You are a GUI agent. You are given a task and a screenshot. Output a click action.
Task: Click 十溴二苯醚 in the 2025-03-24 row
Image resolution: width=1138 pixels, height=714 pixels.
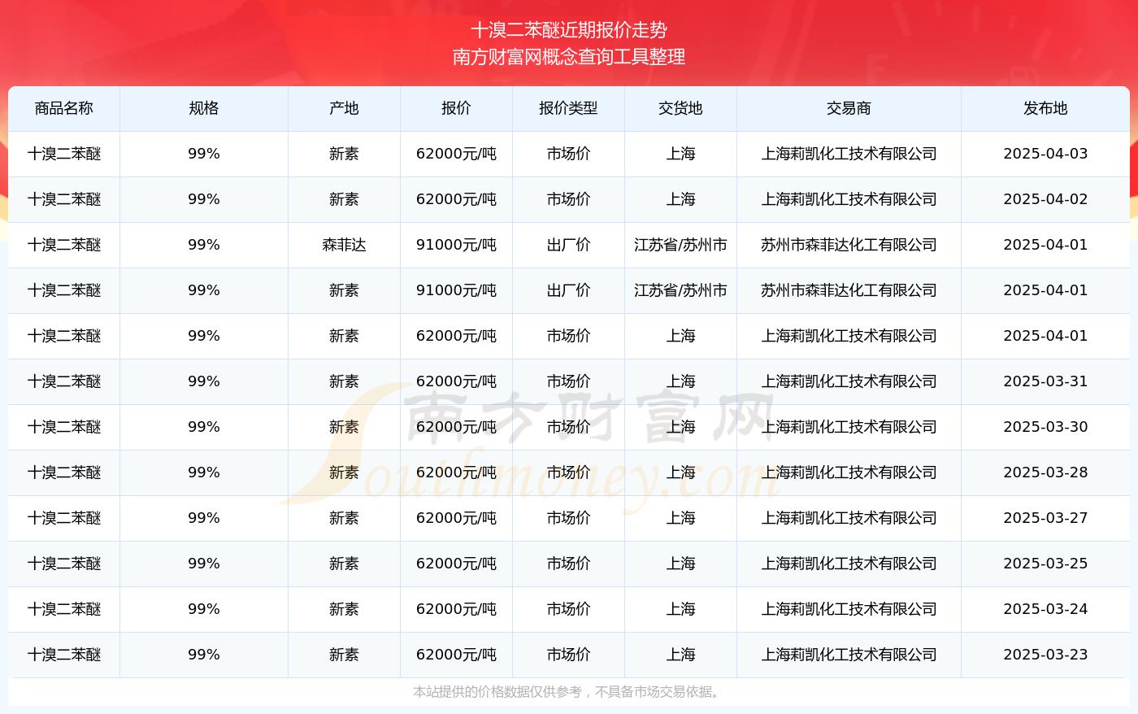click(x=64, y=609)
